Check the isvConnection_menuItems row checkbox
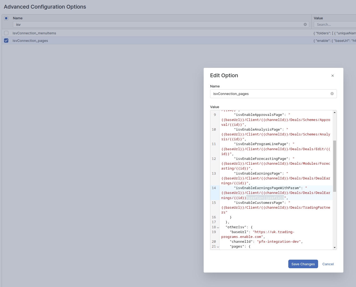Image resolution: width=356 pixels, height=287 pixels. (x=6, y=33)
